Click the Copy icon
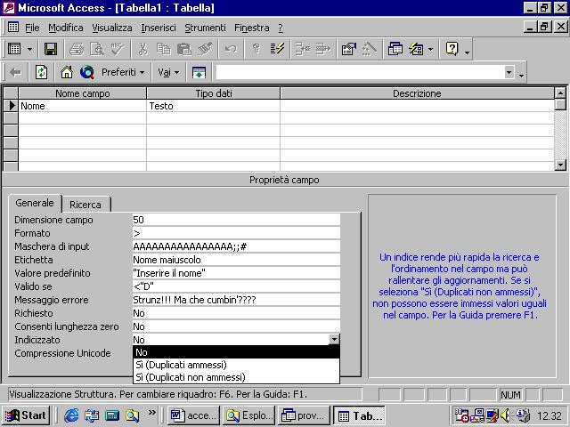Image resolution: width=570 pixels, height=427 pixels. tap(164, 49)
